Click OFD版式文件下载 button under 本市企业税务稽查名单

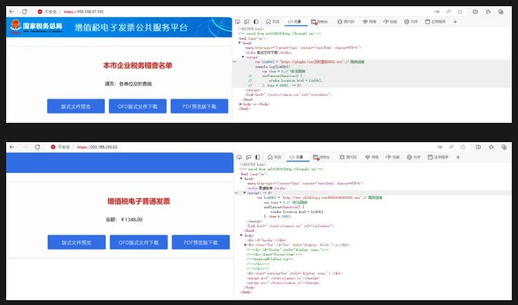pos(137,106)
